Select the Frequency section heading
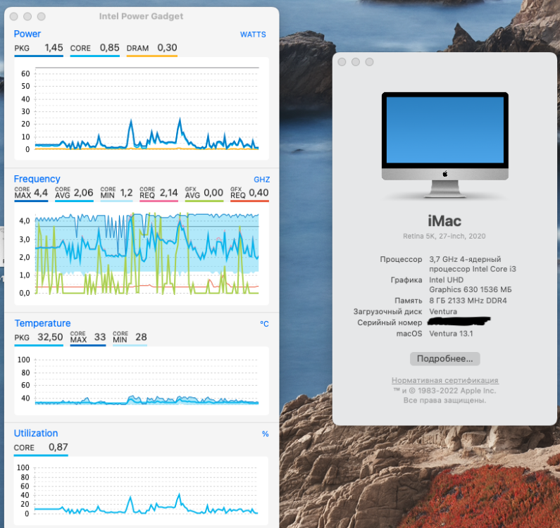The height and width of the screenshot is (528, 560). pos(37,179)
